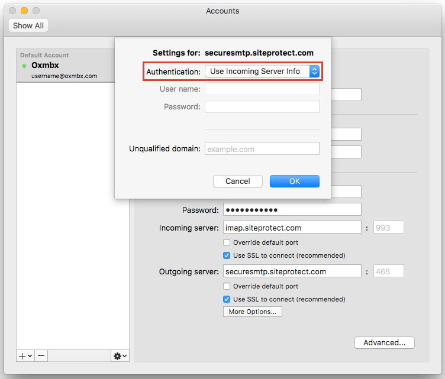
Task: Click the Unqualified domain field
Action: [x=262, y=149]
